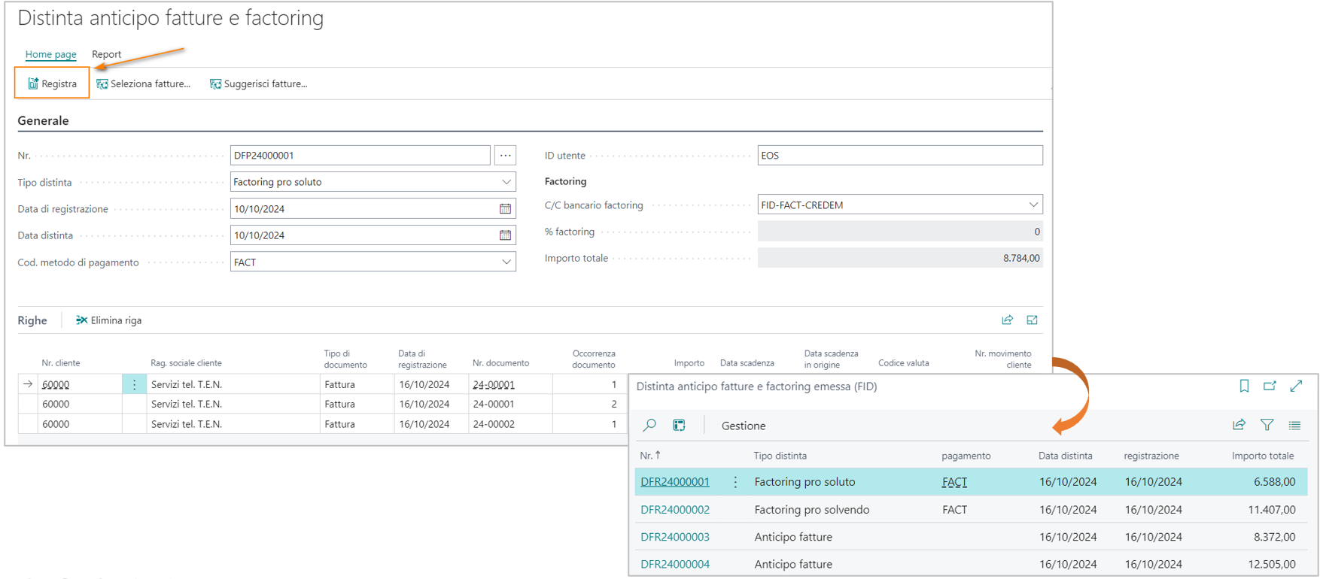The height and width of the screenshot is (579, 1320).
Task: Open calendar picker for Data distinta
Action: (x=505, y=235)
